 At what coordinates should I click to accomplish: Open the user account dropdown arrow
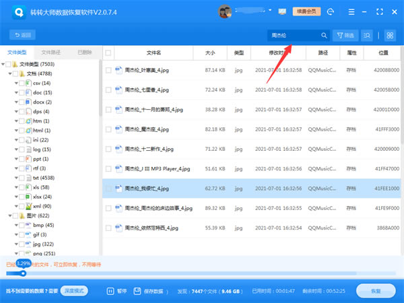270,12
